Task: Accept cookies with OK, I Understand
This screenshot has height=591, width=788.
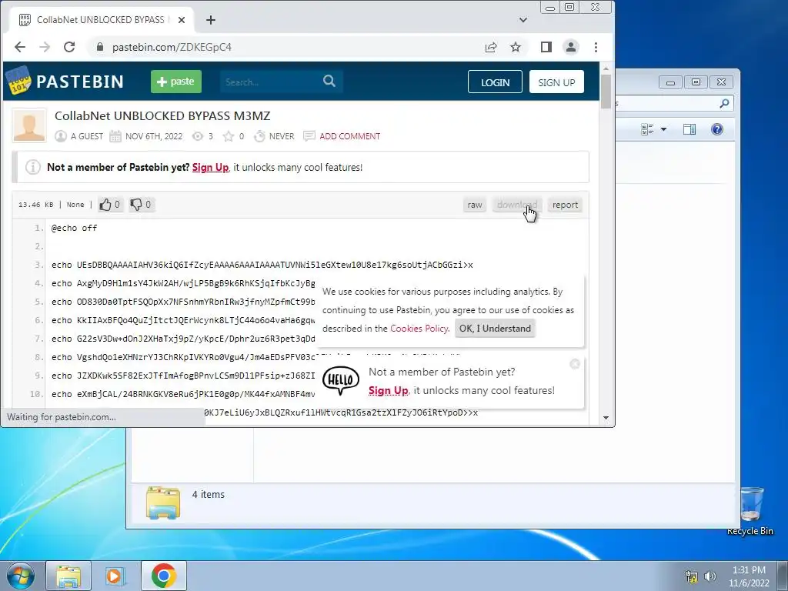Action: (495, 328)
